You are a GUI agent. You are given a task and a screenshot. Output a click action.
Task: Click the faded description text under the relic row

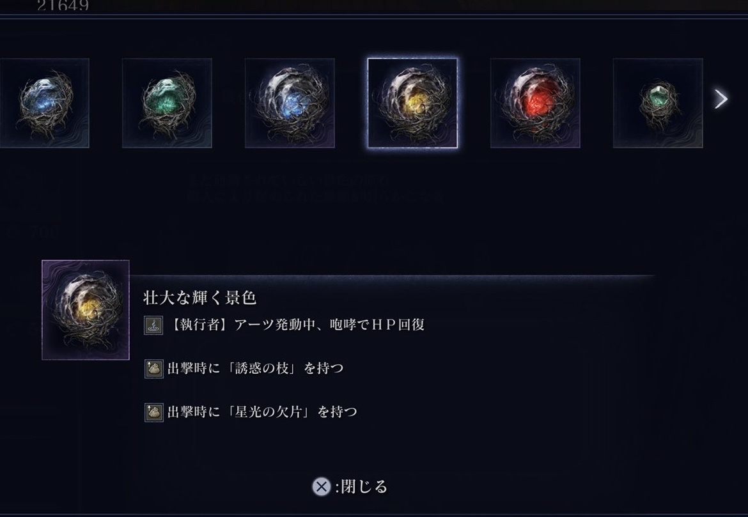tap(315, 188)
